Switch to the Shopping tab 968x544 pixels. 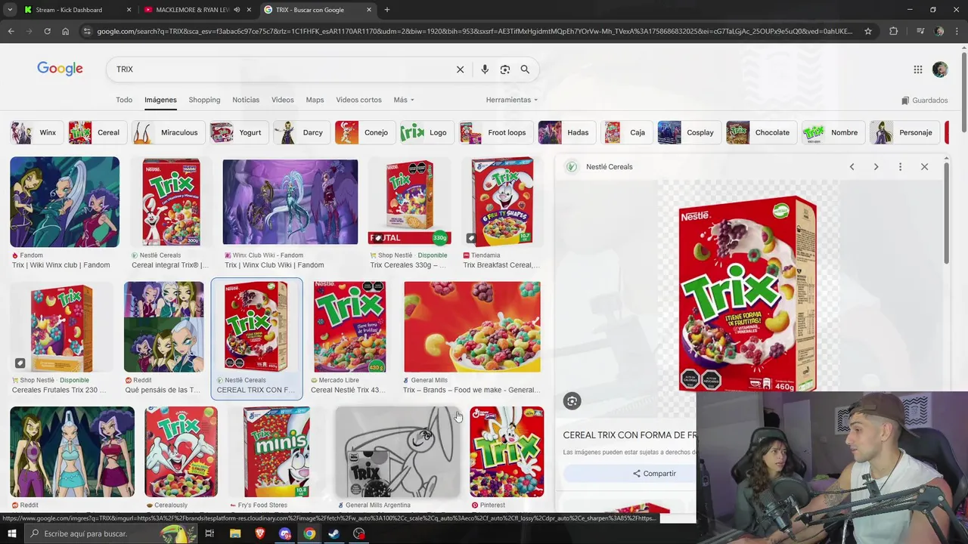204,100
